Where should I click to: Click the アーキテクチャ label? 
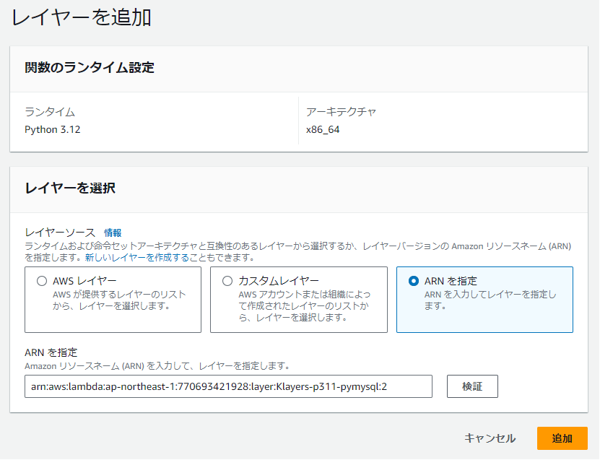point(341,112)
